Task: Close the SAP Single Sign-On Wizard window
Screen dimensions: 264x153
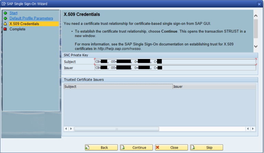Action: pyautogui.click(x=259, y=4)
